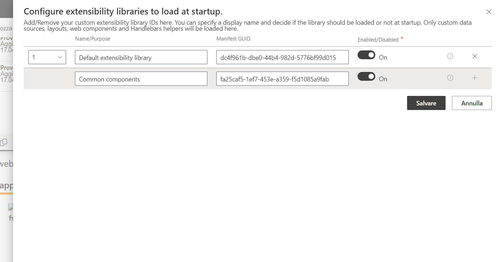
Task: Select the Manifest GUID field starting dc4f961b
Action: click(x=282, y=57)
